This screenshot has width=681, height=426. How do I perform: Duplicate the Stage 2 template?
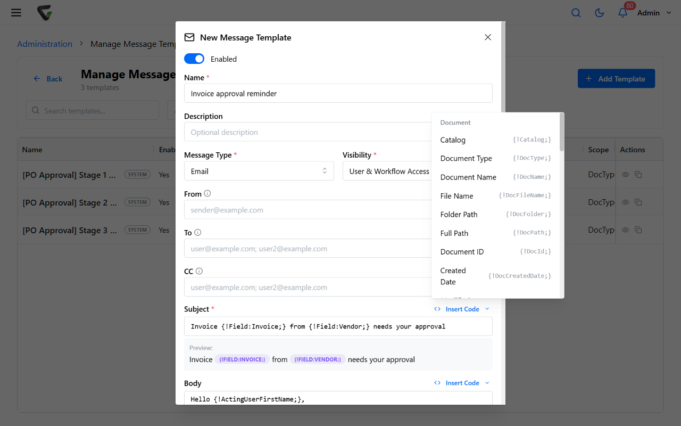(638, 202)
